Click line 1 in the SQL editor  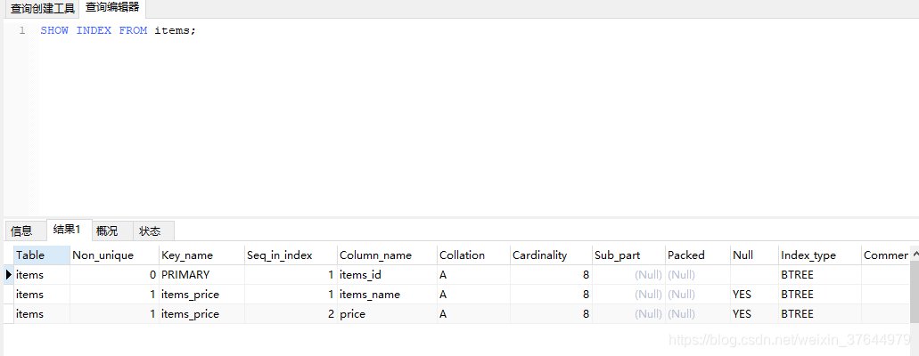pos(118,30)
